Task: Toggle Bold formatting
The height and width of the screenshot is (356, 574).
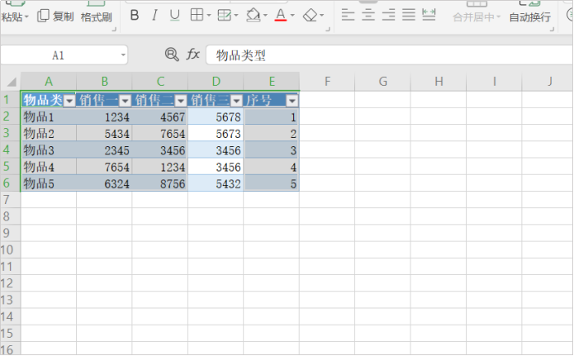Action: pyautogui.click(x=135, y=16)
